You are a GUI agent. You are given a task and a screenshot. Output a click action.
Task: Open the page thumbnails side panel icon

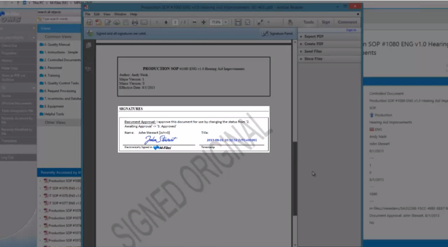click(88, 46)
